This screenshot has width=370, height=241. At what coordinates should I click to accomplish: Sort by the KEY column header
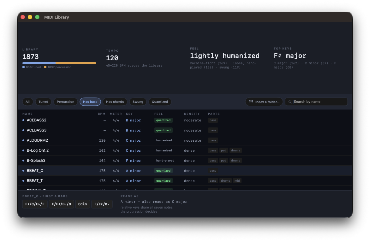129,114
